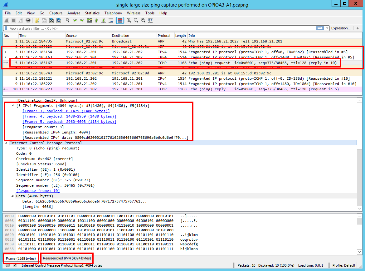This screenshot has height=271, width=365.
Task: Toggle packet list colorize button
Action: [120, 21]
